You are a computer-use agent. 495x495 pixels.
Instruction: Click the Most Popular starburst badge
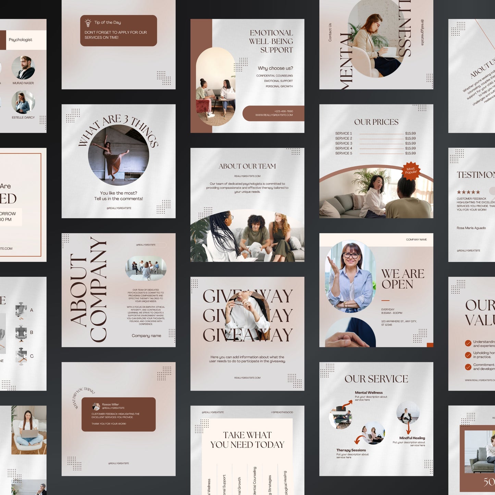pyautogui.click(x=411, y=170)
